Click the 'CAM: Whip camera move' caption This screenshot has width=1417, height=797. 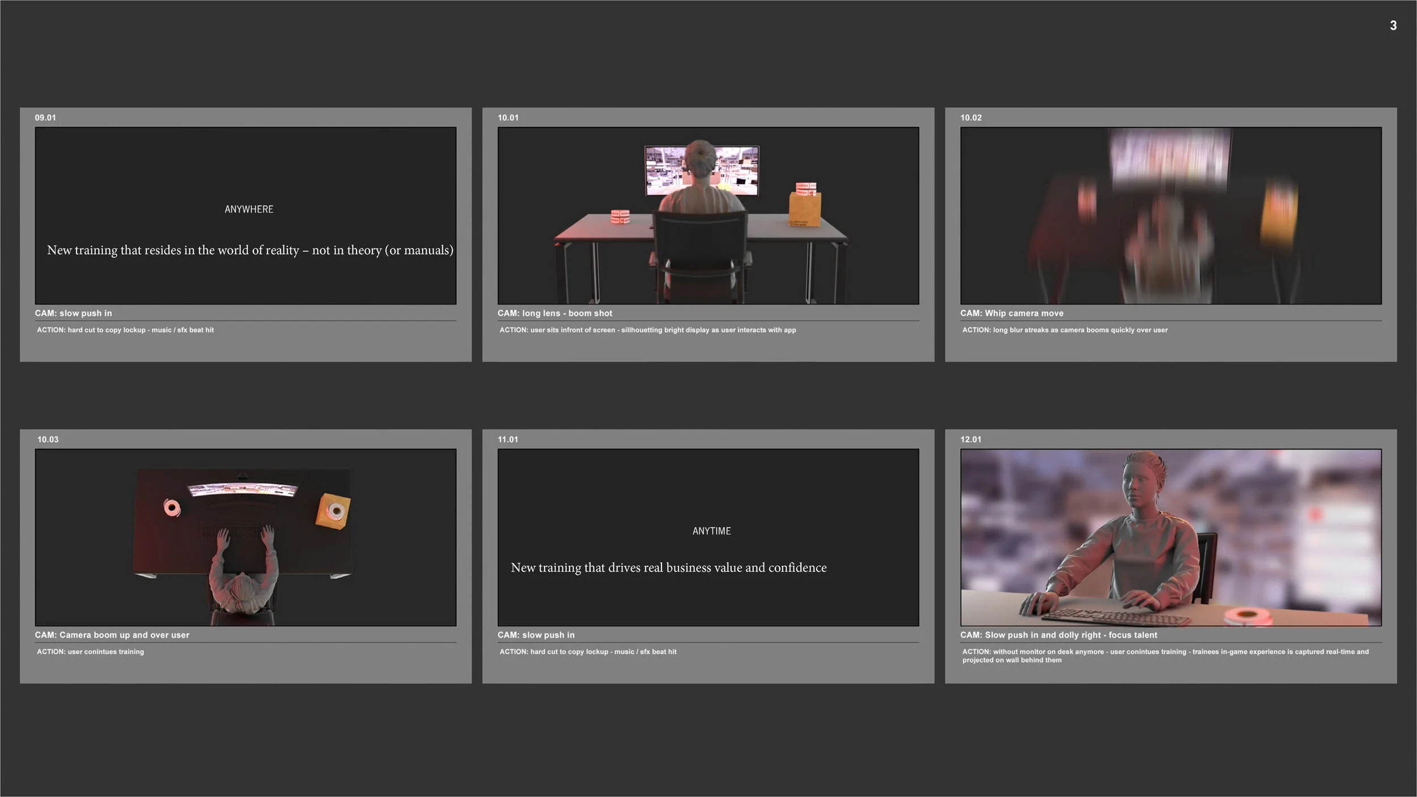click(1011, 313)
